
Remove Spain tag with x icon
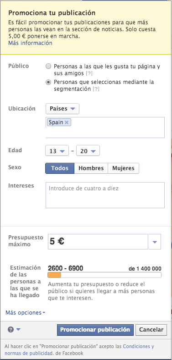[67, 122]
